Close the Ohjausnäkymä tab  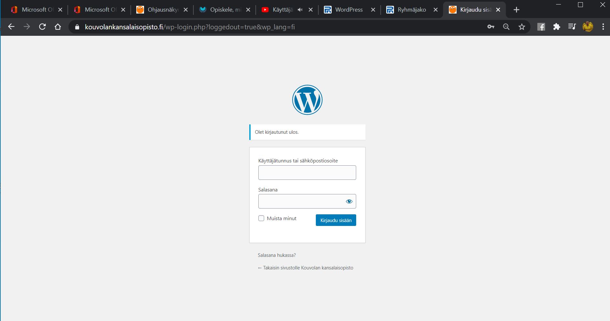tap(186, 10)
